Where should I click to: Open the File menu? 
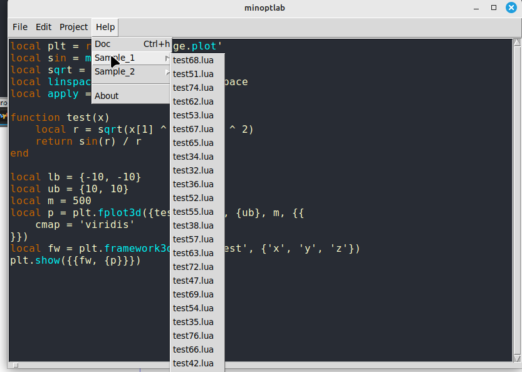20,27
